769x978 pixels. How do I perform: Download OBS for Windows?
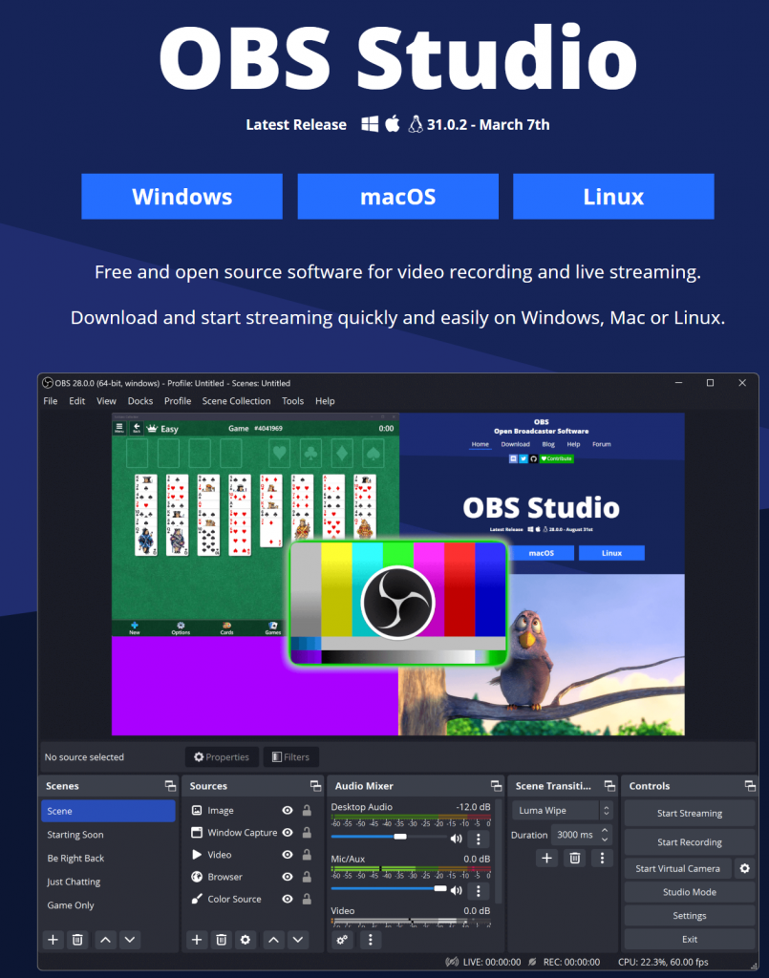(182, 197)
